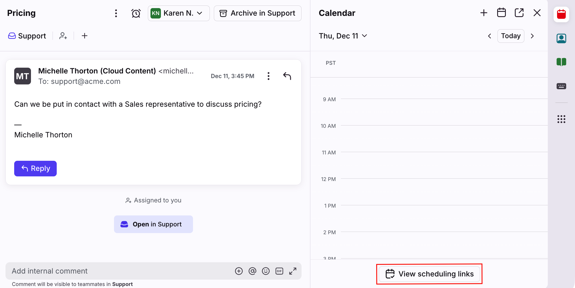The width and height of the screenshot is (575, 288).
Task: Add participant to conversation icon
Action: pyautogui.click(x=63, y=36)
